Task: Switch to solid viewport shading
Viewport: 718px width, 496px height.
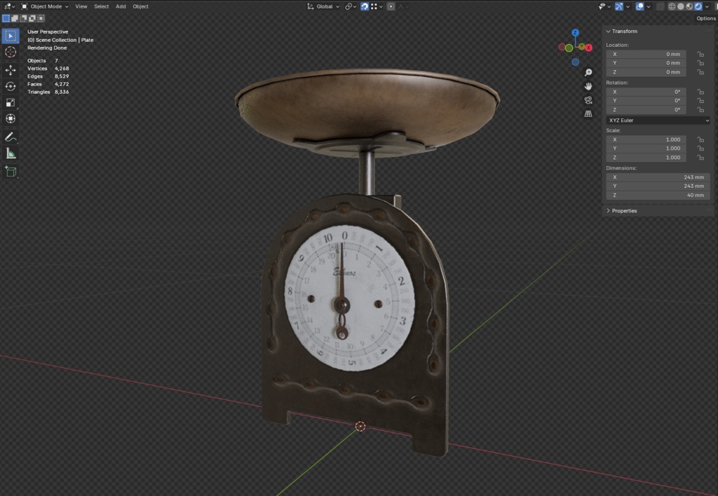Action: pyautogui.click(x=681, y=6)
